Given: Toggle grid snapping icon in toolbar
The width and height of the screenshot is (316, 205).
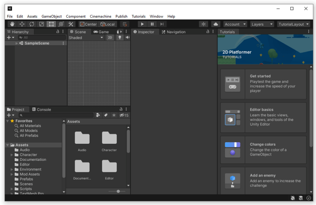Looking at the screenshot, I should click(125, 24).
